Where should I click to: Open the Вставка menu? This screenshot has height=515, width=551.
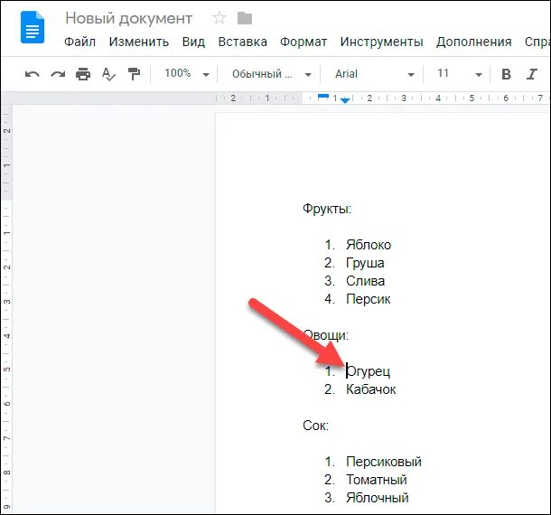(242, 42)
